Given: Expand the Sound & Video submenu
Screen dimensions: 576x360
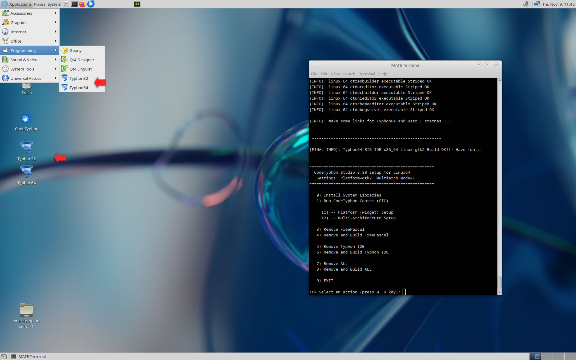Looking at the screenshot, I should [30, 60].
